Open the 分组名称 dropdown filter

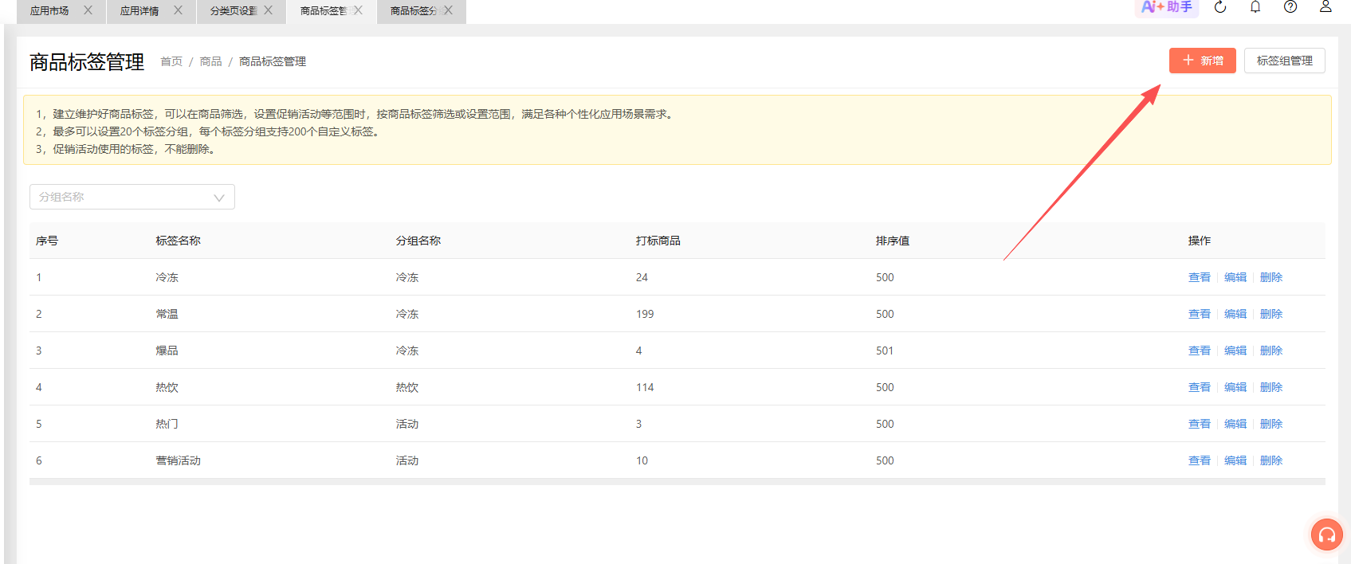[132, 197]
